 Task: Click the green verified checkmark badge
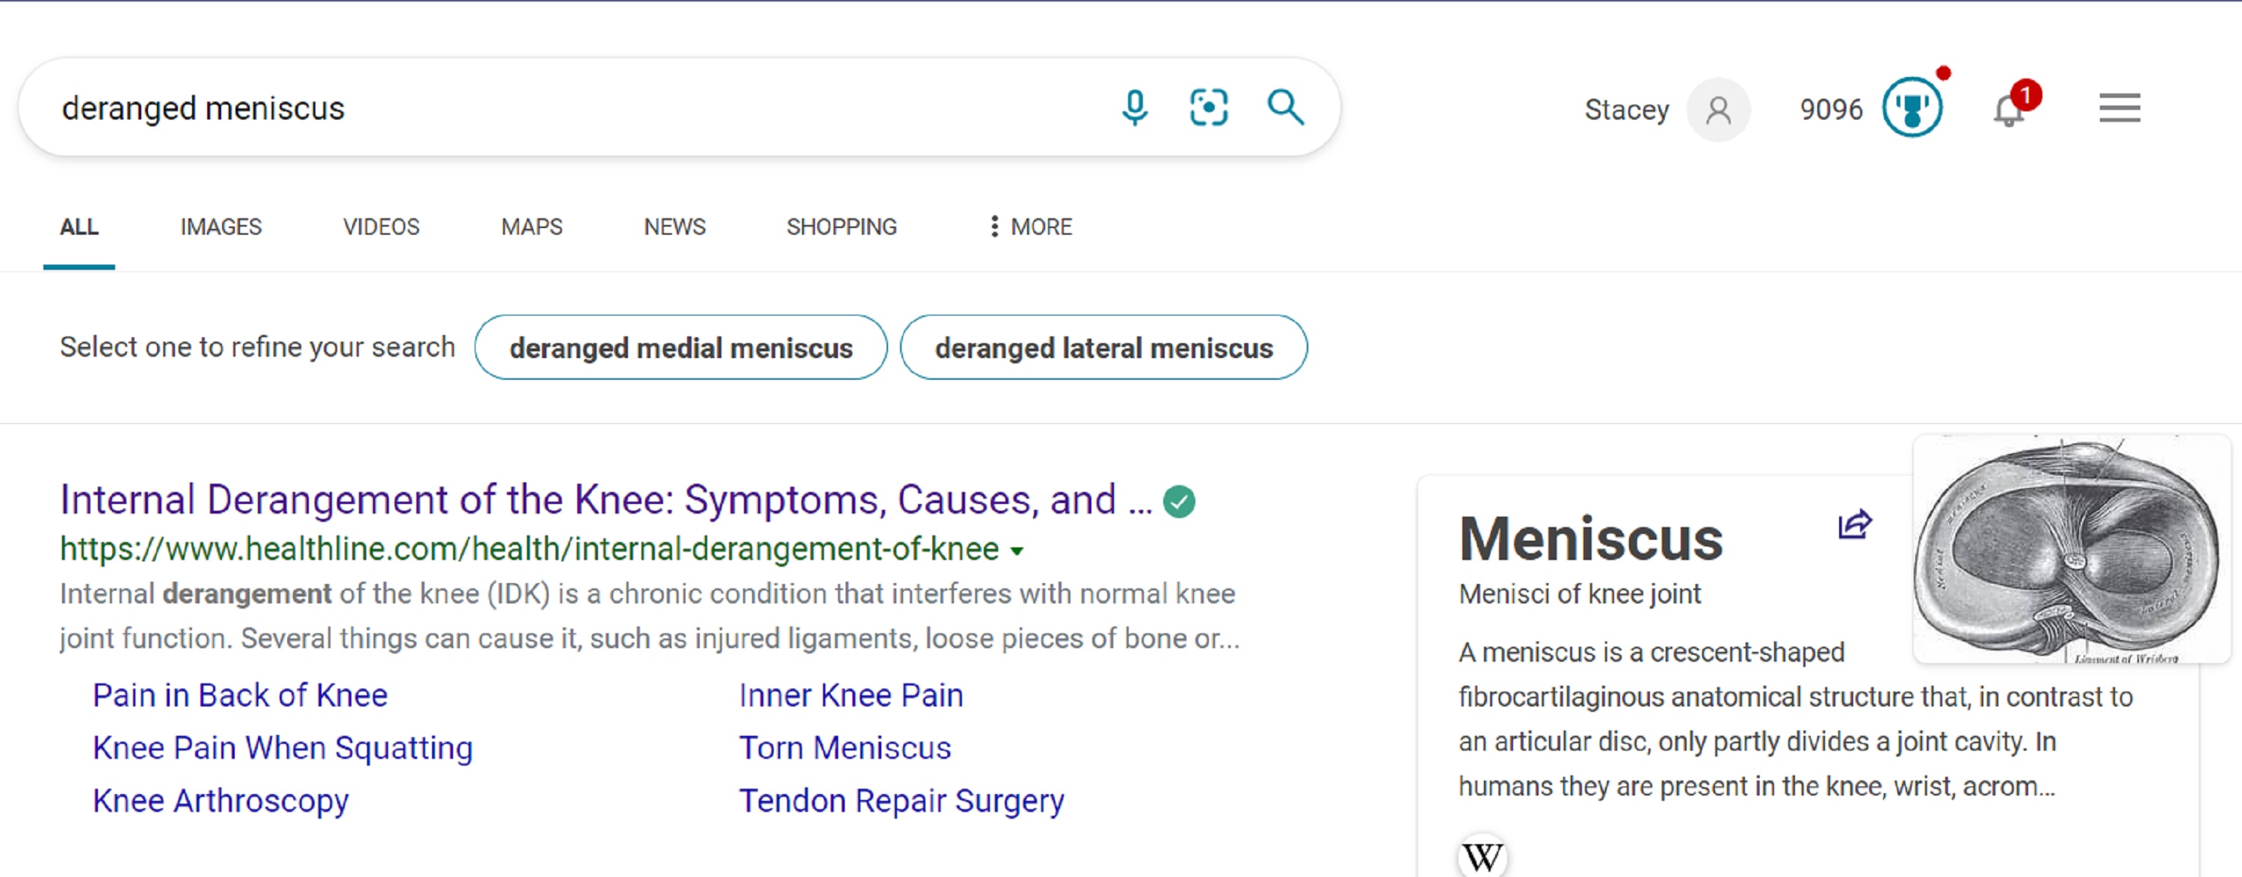tap(1180, 501)
